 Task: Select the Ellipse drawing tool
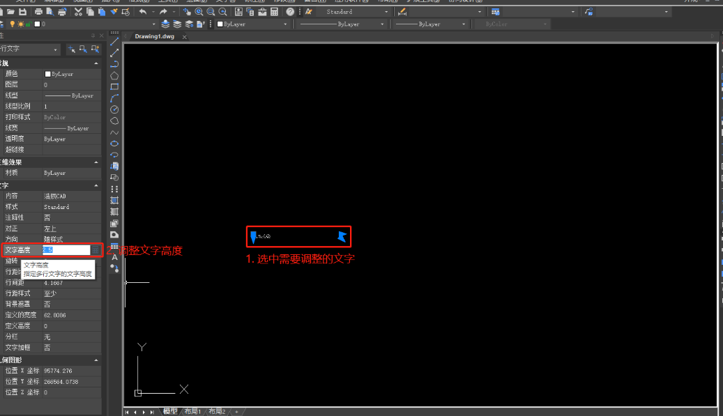click(114, 144)
